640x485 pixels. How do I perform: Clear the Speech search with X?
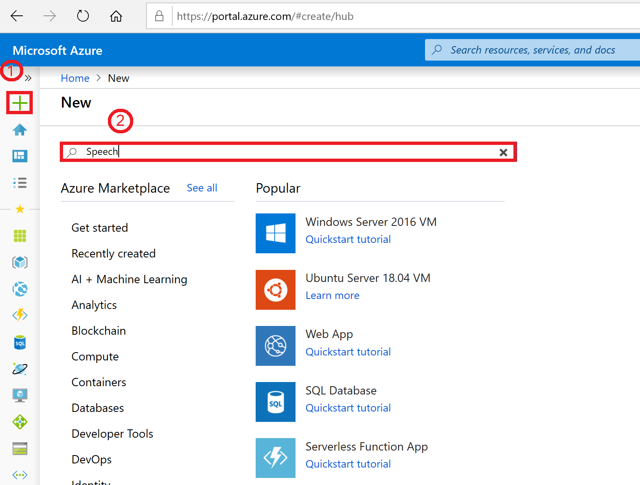tap(503, 152)
